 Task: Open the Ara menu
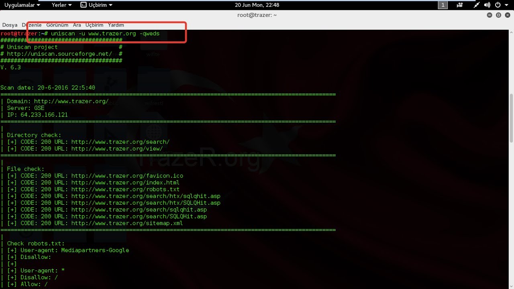(x=77, y=25)
